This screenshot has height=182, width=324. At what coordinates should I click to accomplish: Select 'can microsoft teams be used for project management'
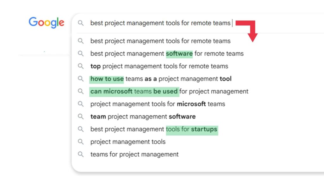point(169,91)
